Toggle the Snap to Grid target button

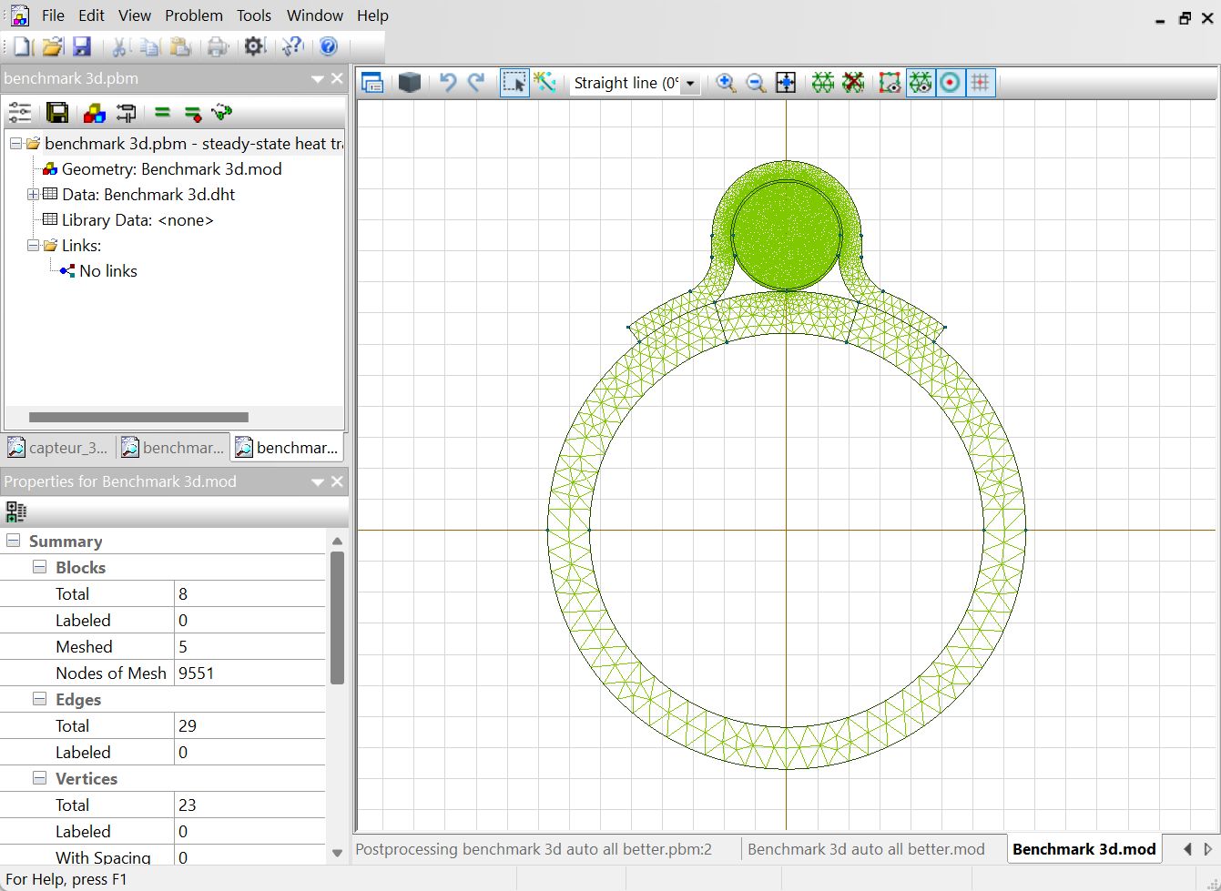[x=951, y=83]
